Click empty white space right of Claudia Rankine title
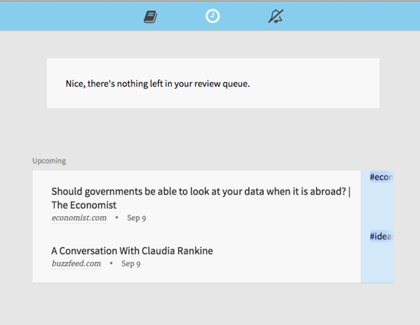 coord(289,251)
